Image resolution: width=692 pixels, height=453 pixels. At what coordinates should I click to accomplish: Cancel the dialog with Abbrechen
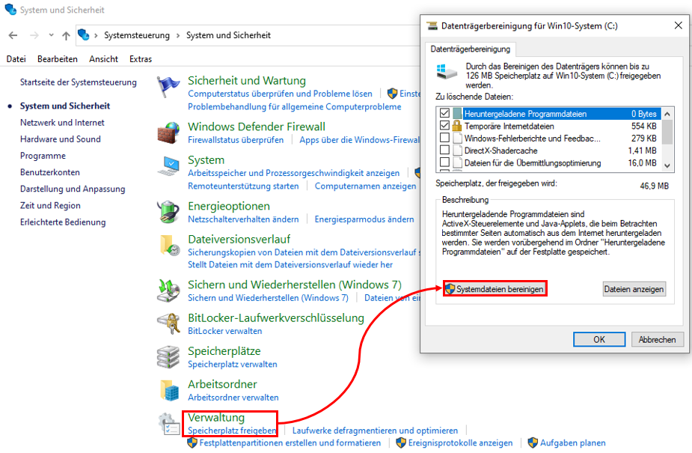pyautogui.click(x=657, y=339)
